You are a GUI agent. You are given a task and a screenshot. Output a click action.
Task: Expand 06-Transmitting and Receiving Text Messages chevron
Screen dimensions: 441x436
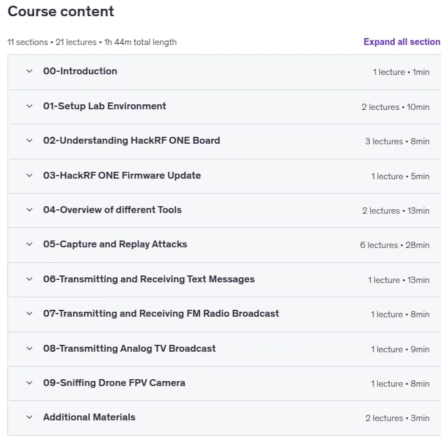(x=29, y=279)
